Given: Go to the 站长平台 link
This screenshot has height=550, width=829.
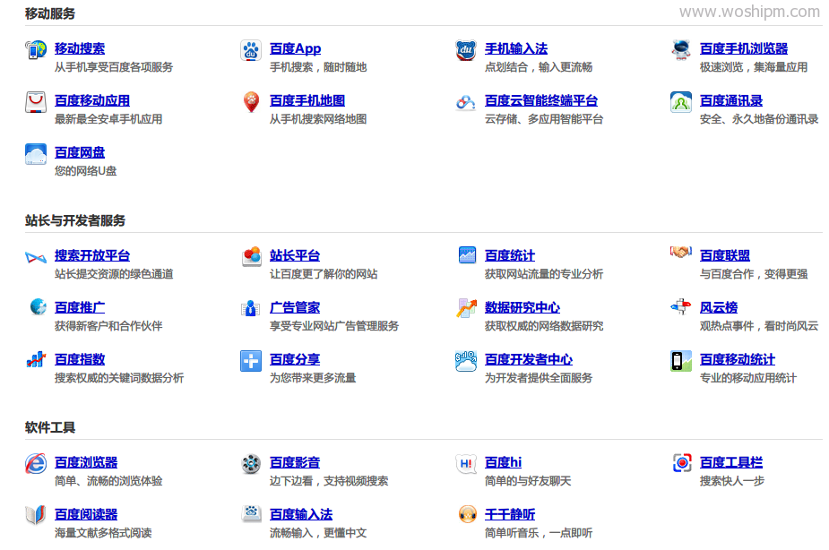Looking at the screenshot, I should click(x=295, y=255).
